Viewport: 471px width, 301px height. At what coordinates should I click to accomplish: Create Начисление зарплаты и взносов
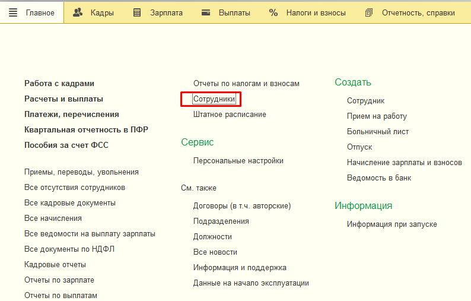(405, 163)
